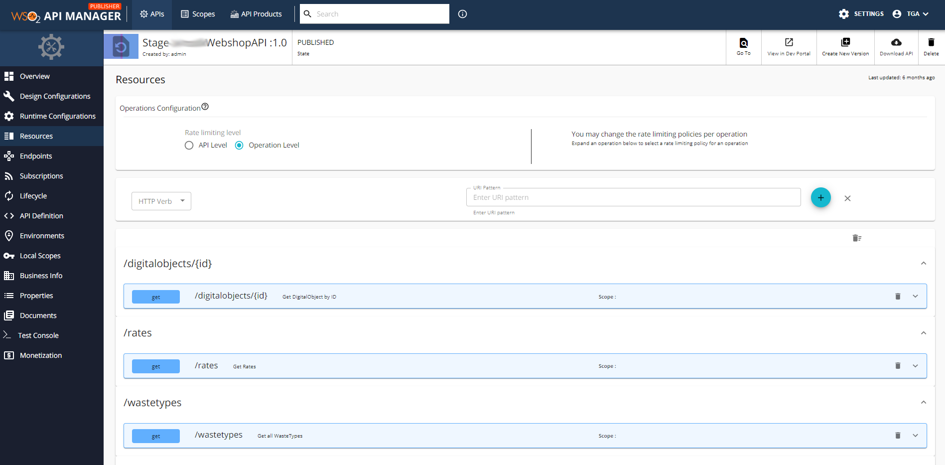This screenshot has height=465, width=945.
Task: Open the Scopes tab in top navigation
Action: [x=198, y=14]
